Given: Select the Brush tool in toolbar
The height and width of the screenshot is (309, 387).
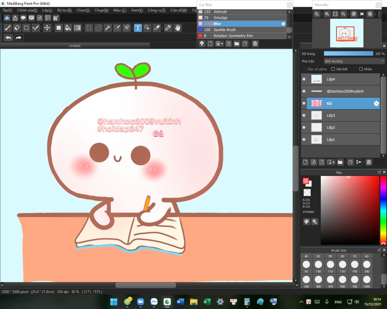Looking at the screenshot, I should (x=8, y=28).
